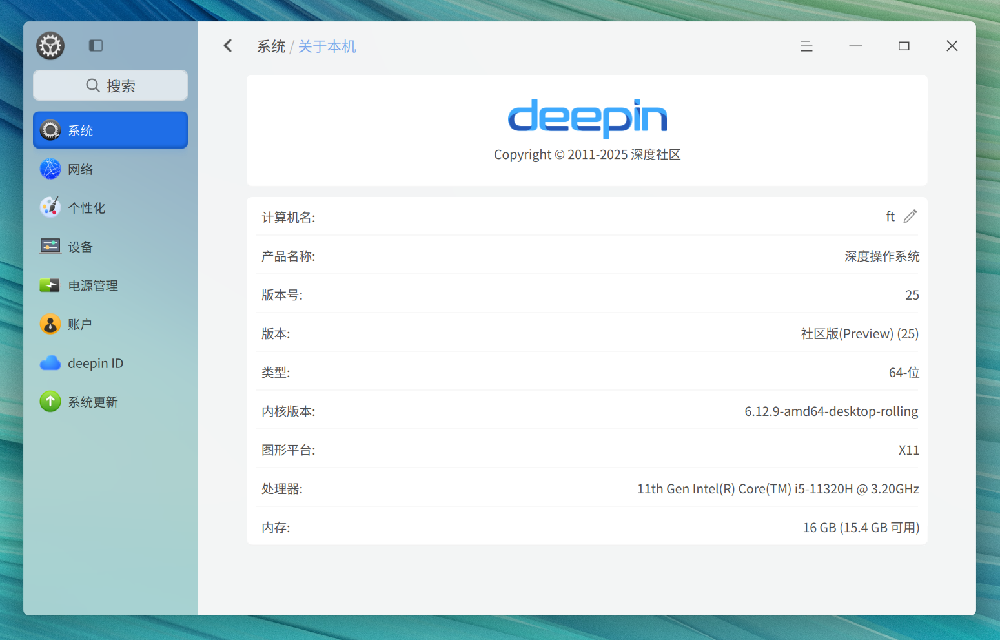Open the hamburger main menu

[806, 46]
